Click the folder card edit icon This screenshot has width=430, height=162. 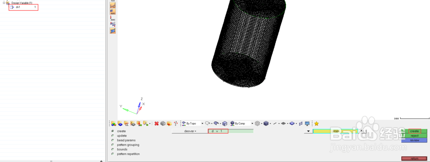(126, 124)
